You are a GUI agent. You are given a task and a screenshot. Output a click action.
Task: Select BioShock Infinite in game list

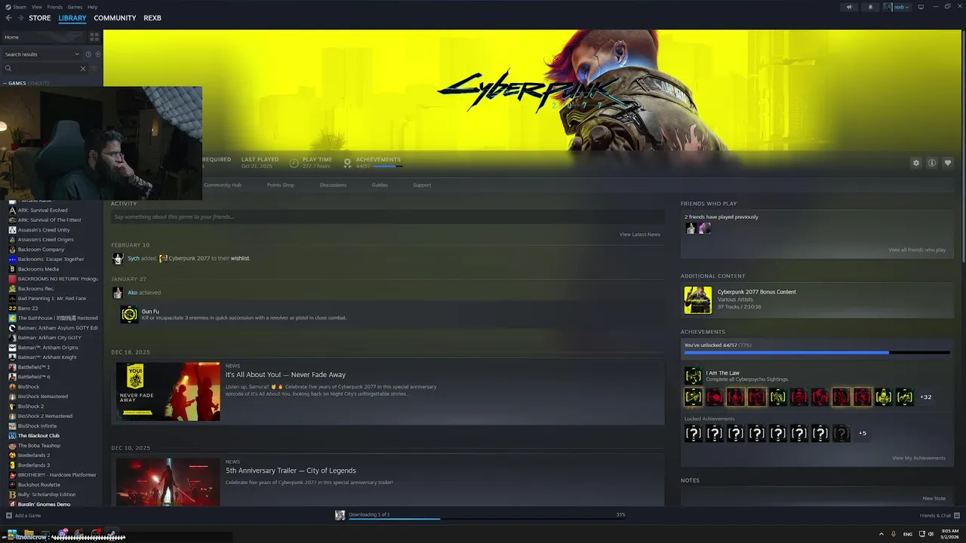(x=37, y=426)
